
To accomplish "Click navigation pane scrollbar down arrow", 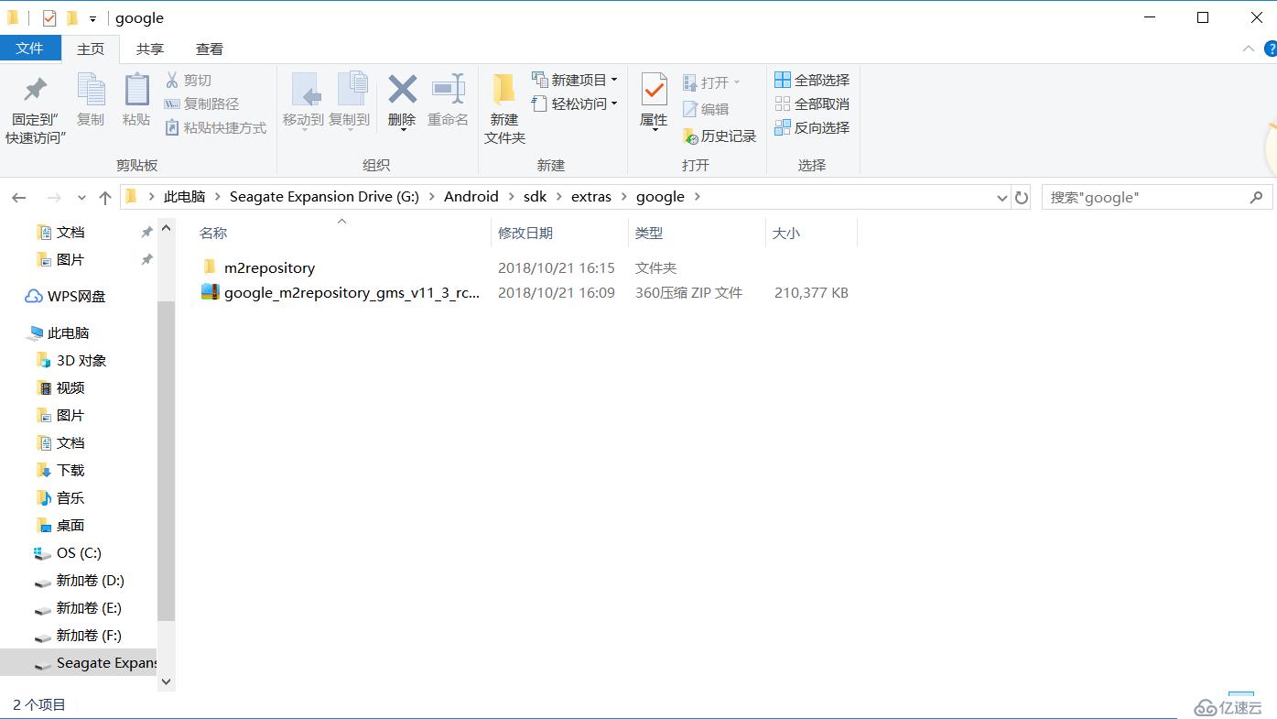I will point(166,681).
